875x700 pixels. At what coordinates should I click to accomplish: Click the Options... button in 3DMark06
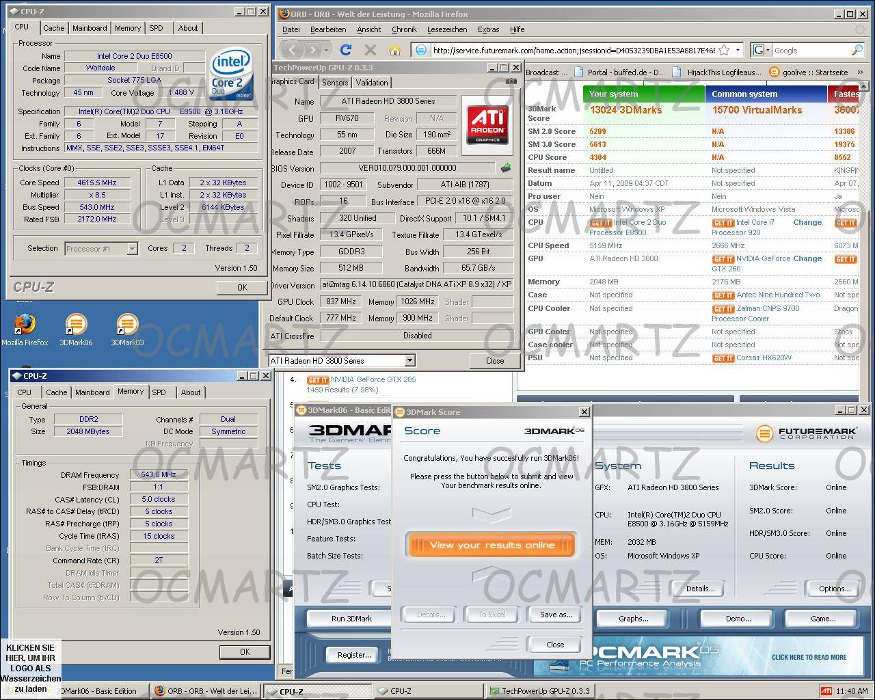pos(835,589)
